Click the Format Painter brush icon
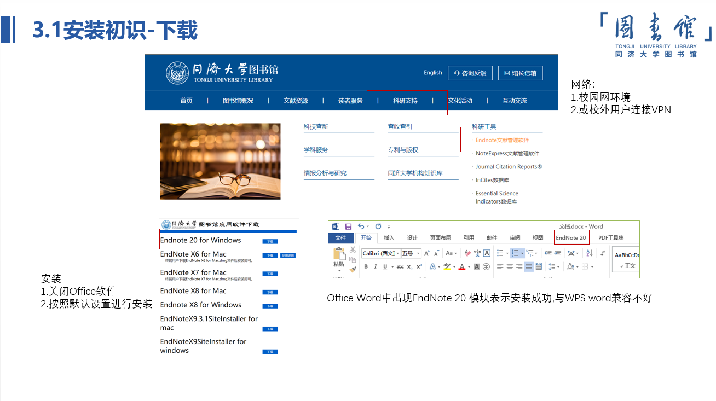Viewport: 716px width, 401px height. (x=353, y=269)
